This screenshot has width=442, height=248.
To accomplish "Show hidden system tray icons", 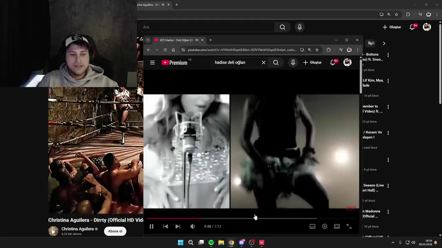I will 393,242.
